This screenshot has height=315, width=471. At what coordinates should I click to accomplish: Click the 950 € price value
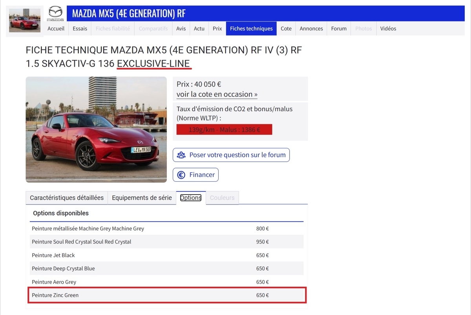pos(263,242)
